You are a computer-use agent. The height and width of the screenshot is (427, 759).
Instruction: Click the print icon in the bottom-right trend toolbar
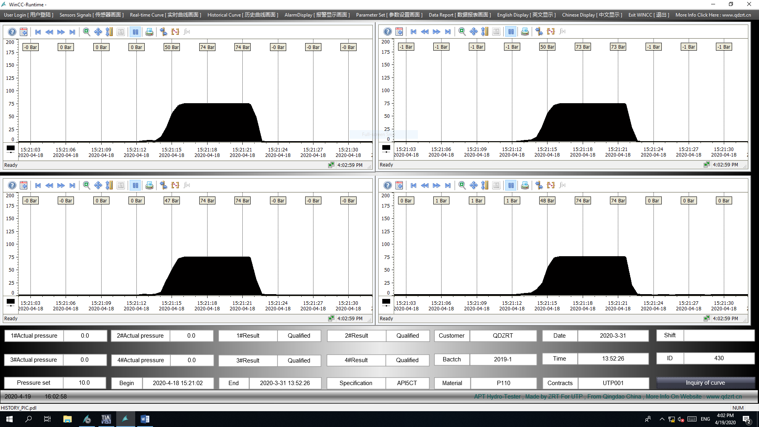tap(525, 185)
